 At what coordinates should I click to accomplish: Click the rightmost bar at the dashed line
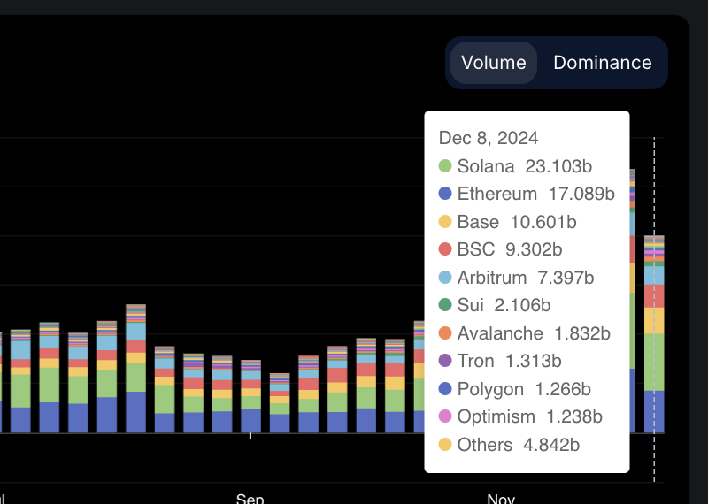[x=654, y=334]
